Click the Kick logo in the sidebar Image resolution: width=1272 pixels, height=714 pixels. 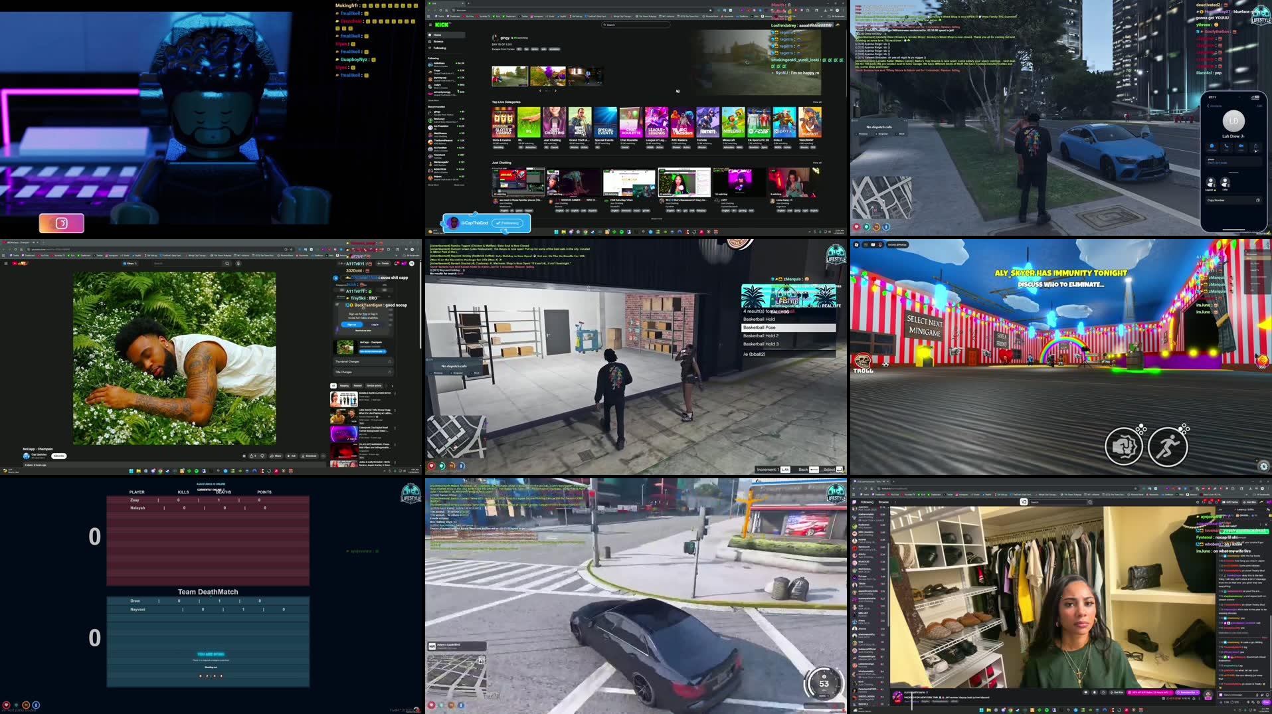(442, 24)
